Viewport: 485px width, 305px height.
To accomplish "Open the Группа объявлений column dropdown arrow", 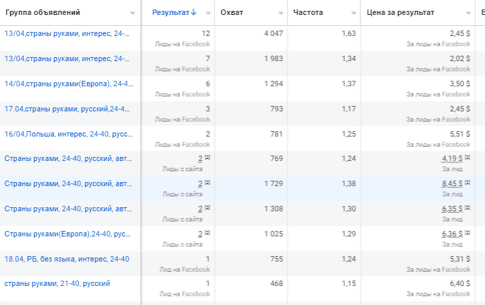I will (x=133, y=13).
